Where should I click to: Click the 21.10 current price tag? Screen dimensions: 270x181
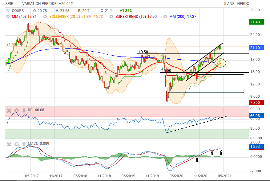(256, 48)
